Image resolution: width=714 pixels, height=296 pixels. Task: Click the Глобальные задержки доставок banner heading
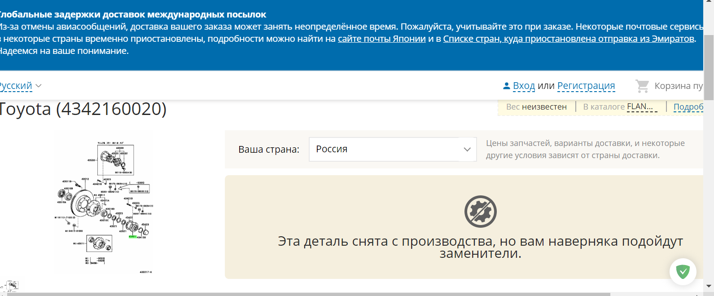[133, 14]
